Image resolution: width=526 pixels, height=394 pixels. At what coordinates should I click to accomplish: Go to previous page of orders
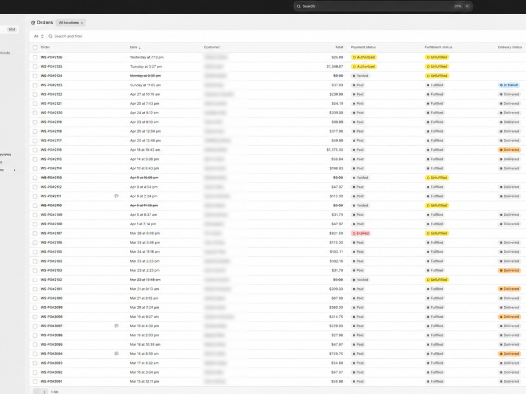pos(37,392)
